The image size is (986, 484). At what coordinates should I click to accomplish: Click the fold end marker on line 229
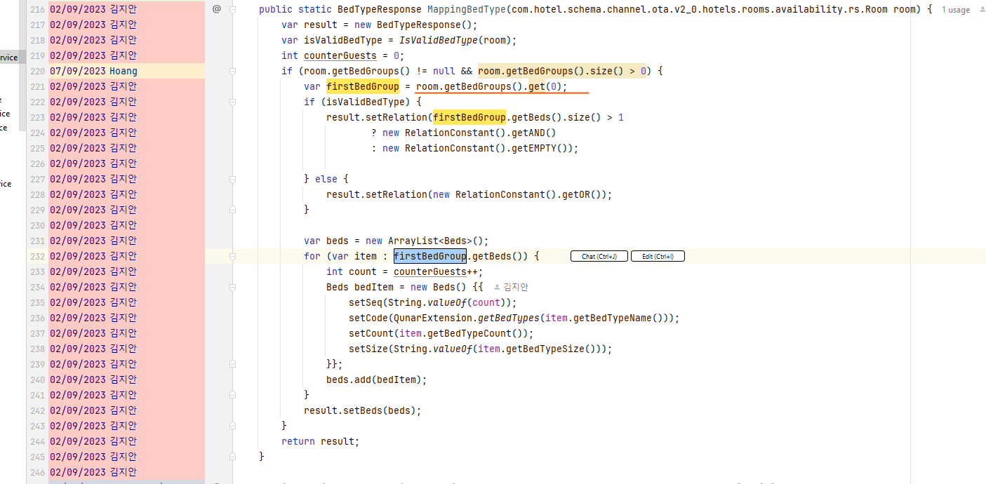pos(232,210)
